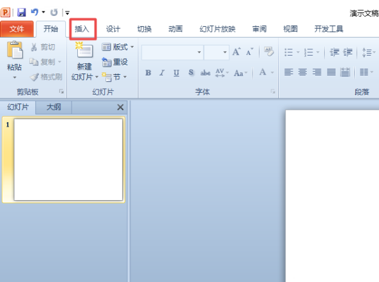
Task: Click the Copy (复制) icon
Action: click(34, 62)
